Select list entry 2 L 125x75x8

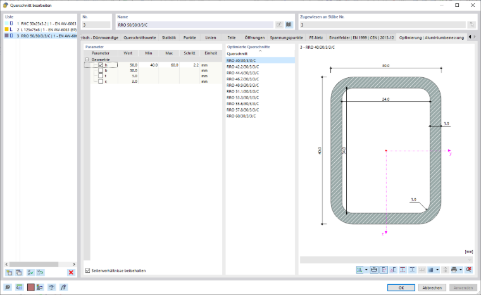tap(40, 30)
